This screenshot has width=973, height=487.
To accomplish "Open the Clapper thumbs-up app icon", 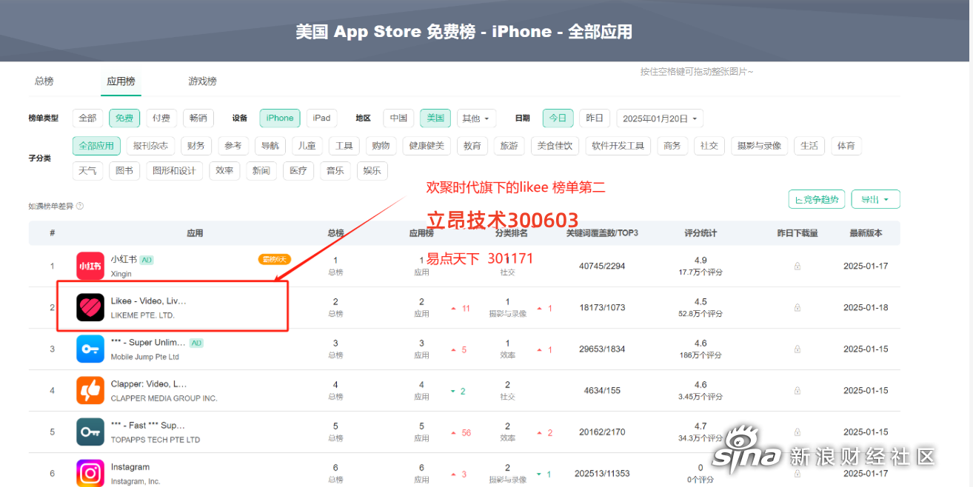I will (90, 390).
